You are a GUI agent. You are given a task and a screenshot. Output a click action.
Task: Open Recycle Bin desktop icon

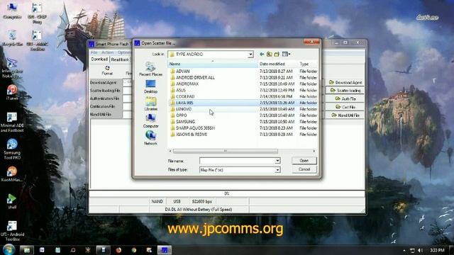tap(12, 38)
